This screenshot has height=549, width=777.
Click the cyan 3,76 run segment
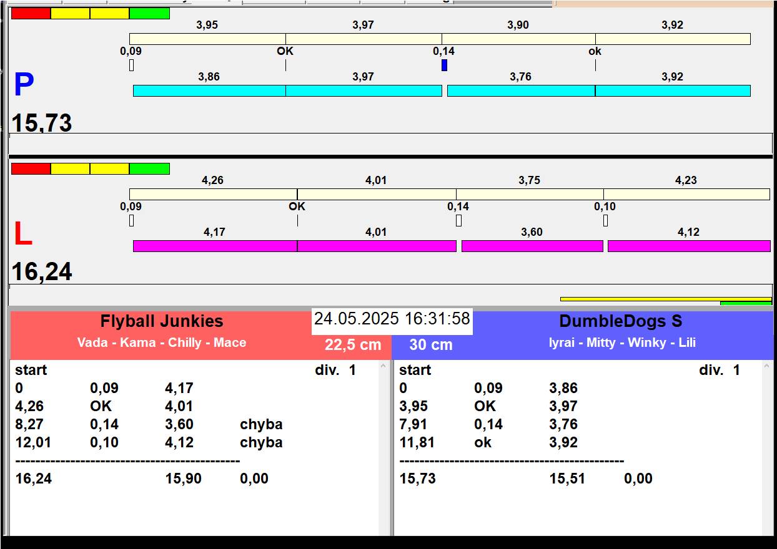pyautogui.click(x=521, y=91)
